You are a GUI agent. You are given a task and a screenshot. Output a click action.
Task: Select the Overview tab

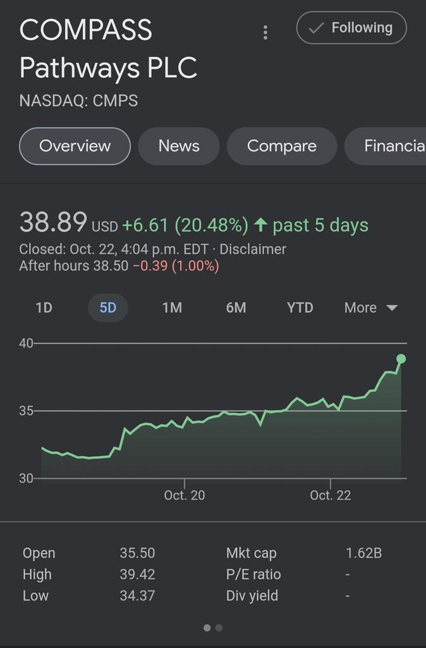tap(75, 146)
